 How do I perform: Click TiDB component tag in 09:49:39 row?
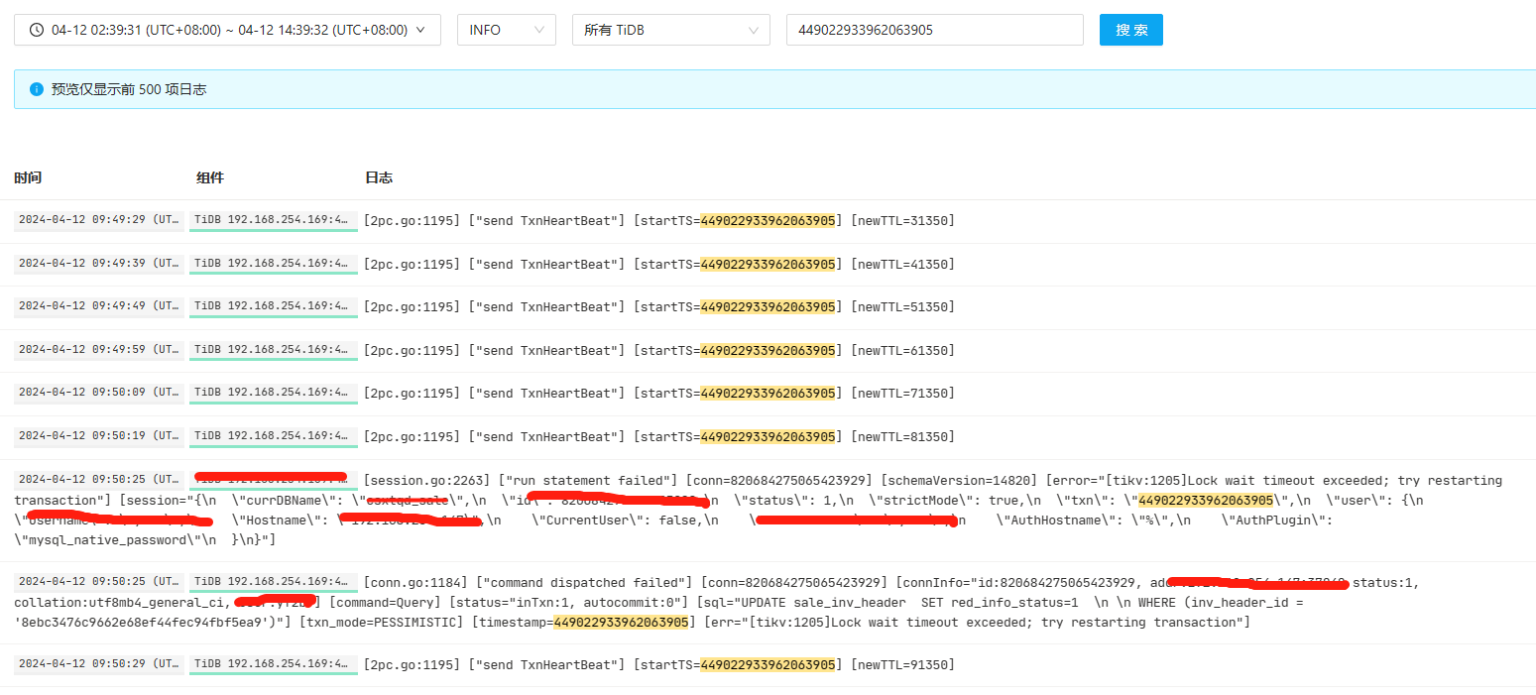[273, 264]
